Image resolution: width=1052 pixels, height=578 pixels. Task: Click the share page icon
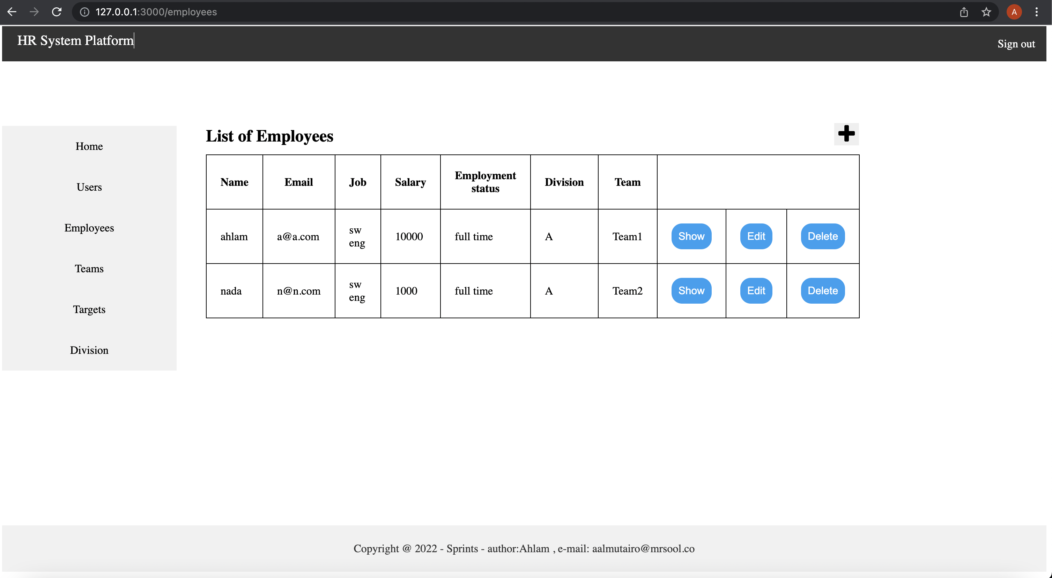click(964, 12)
